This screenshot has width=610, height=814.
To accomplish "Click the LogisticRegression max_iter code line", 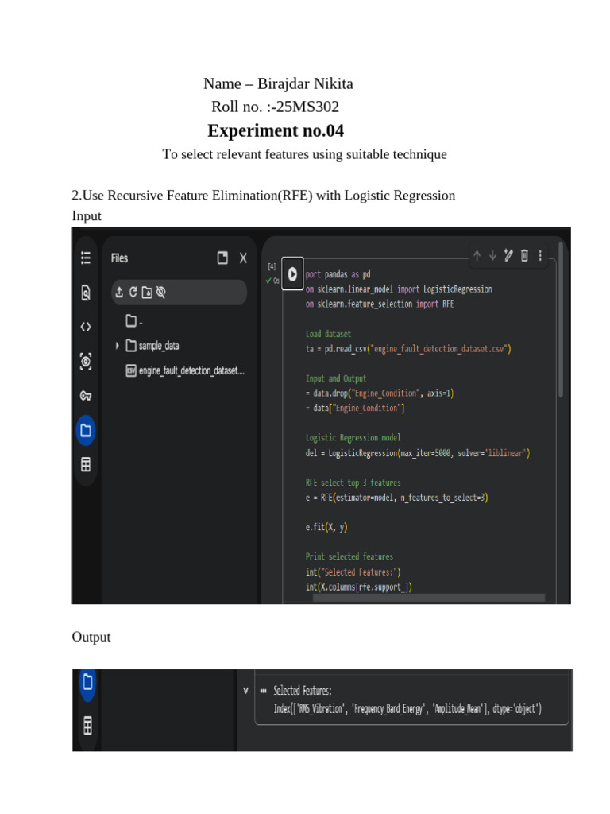I will (418, 453).
